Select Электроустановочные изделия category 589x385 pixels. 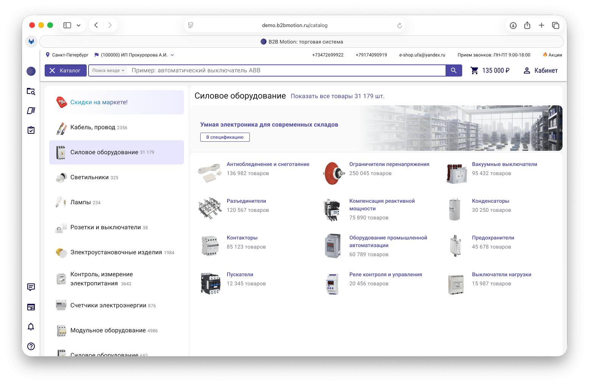coord(117,252)
